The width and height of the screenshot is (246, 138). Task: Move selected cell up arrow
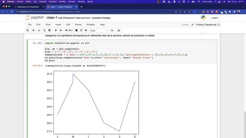[56, 30]
